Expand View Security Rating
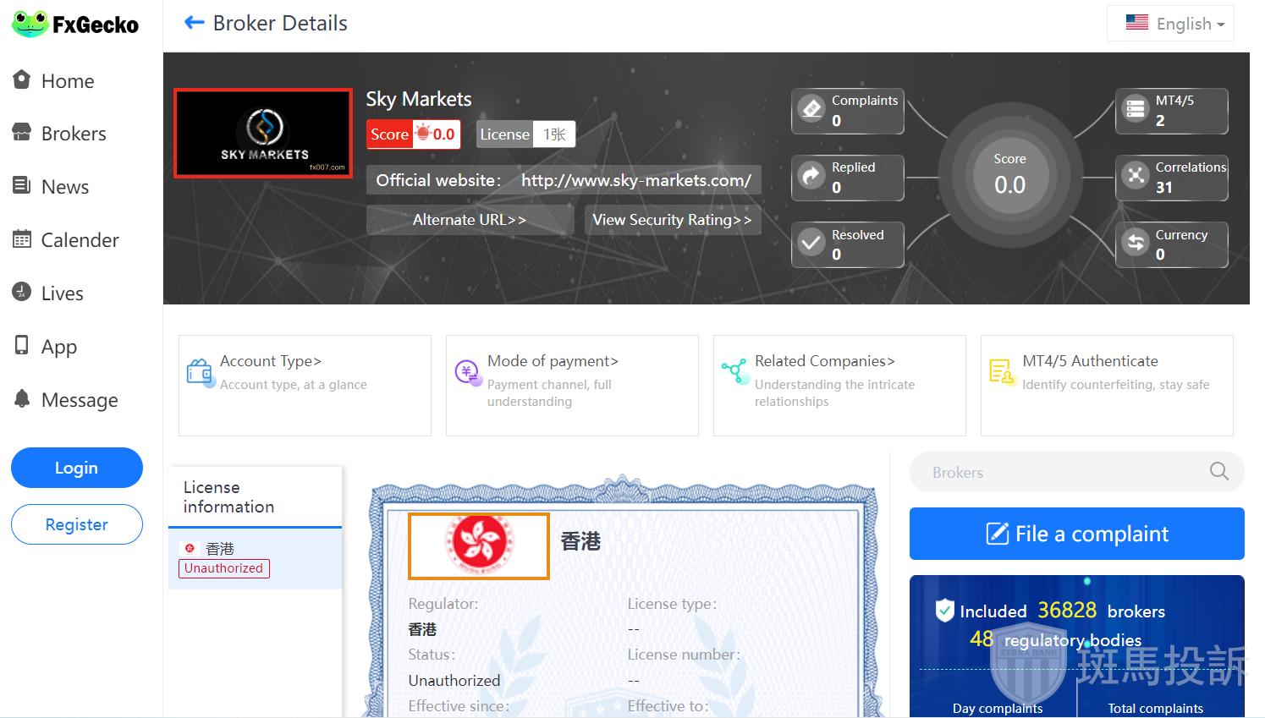The height and width of the screenshot is (718, 1265). [672, 220]
